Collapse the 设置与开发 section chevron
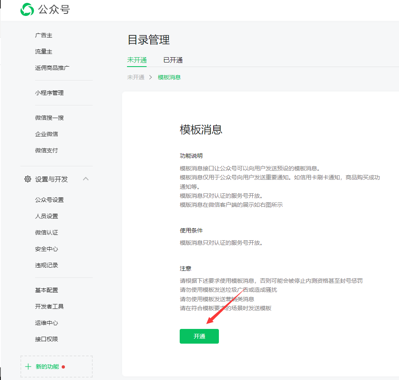 [x=86, y=179]
